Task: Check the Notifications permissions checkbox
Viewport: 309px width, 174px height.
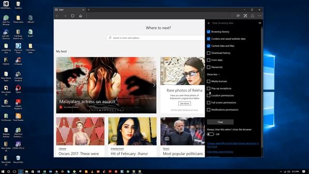Action: click(209, 110)
